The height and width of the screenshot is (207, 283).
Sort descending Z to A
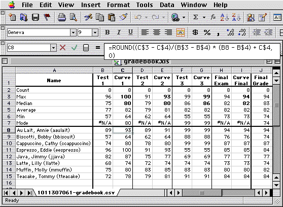[x=236, y=17]
